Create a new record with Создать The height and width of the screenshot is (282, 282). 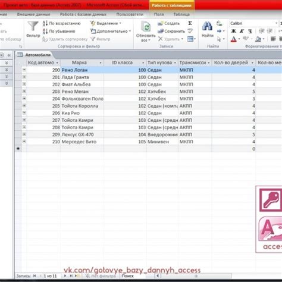coord(168,23)
